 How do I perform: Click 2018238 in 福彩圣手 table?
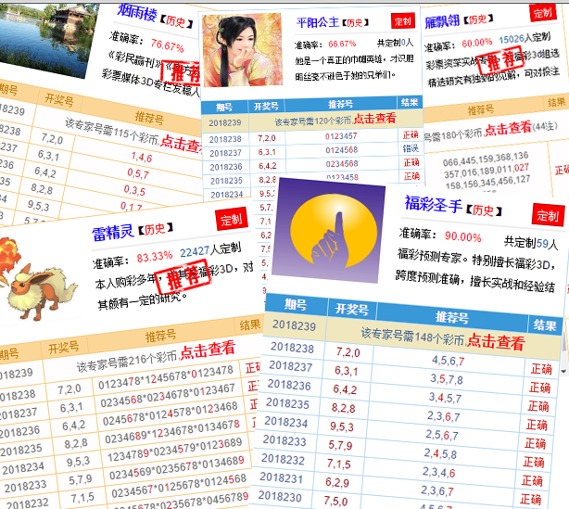pos(292,348)
